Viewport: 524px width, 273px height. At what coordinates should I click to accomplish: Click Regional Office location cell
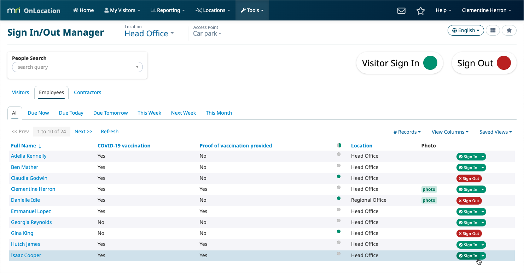[x=369, y=200]
